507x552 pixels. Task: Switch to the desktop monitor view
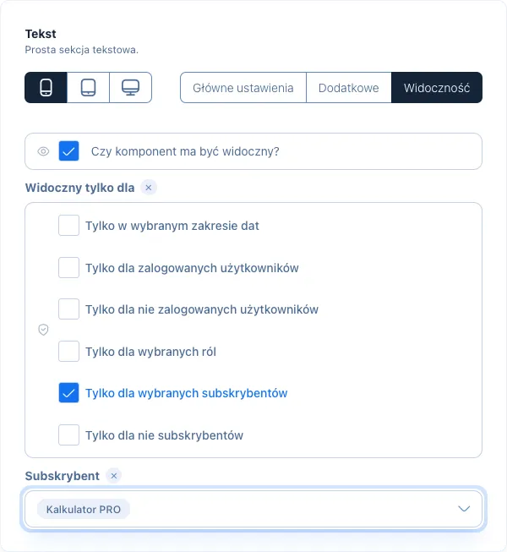tap(130, 88)
